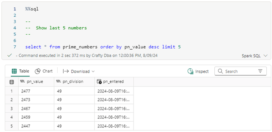Select the cell containing 2477
The image size is (272, 132).
26,92
